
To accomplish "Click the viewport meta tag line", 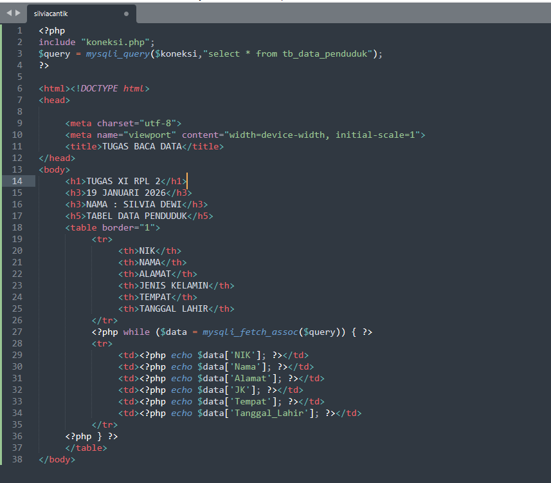I will 244,135.
